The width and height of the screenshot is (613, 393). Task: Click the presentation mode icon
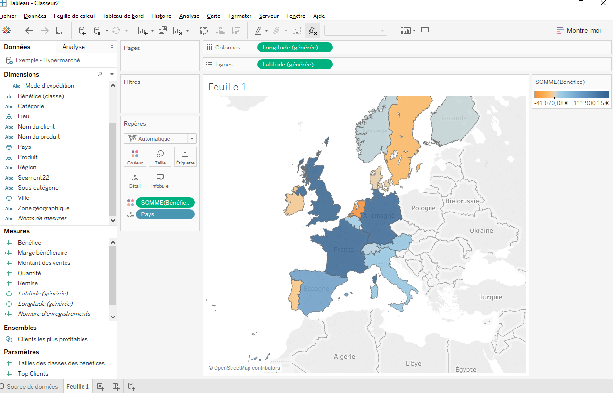click(425, 31)
